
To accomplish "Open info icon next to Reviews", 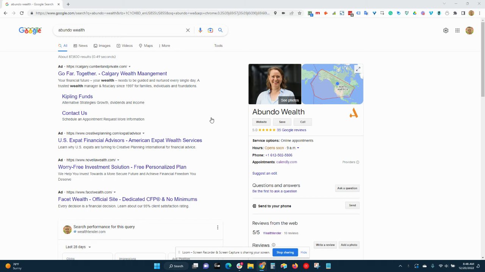I will (x=273, y=245).
